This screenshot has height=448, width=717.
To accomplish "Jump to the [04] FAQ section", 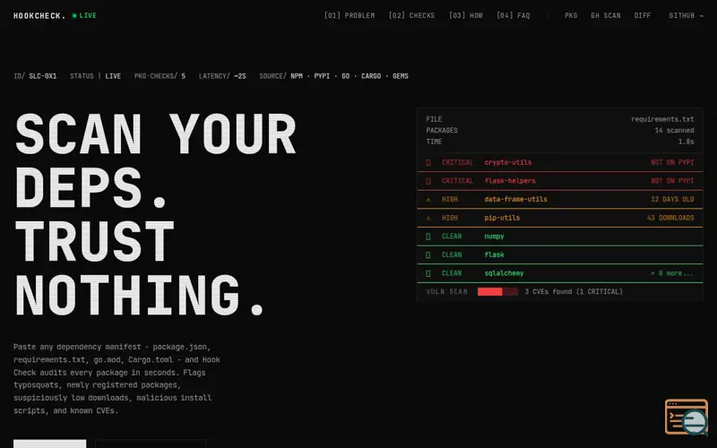I will (x=513, y=15).
